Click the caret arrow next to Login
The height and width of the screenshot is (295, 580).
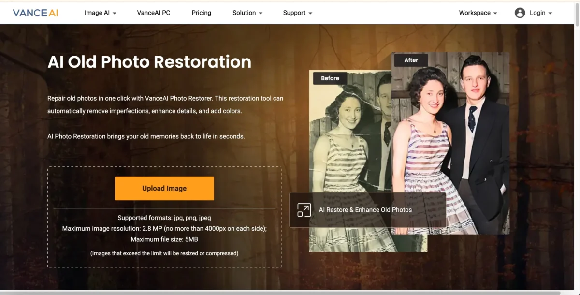tap(551, 14)
